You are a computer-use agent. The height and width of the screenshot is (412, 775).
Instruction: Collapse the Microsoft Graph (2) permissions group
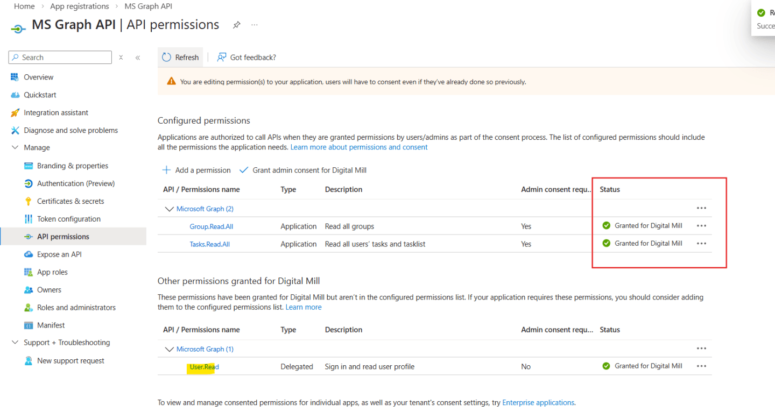(x=170, y=209)
